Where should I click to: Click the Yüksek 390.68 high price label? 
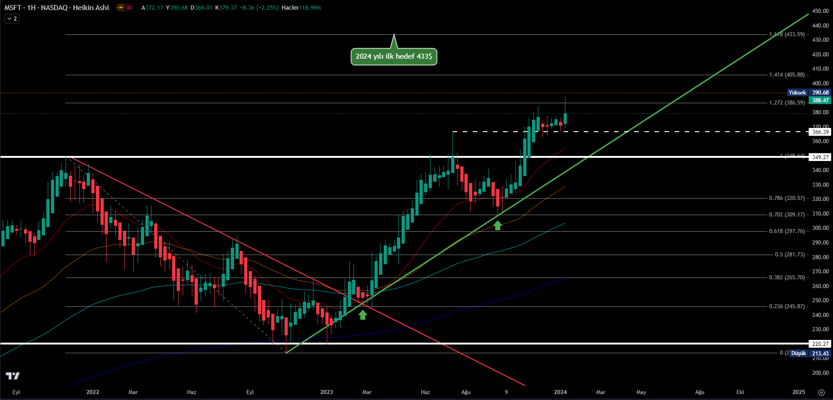pyautogui.click(x=809, y=93)
